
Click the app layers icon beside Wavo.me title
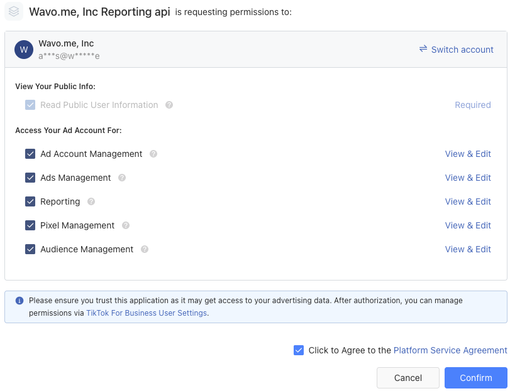pos(14,11)
